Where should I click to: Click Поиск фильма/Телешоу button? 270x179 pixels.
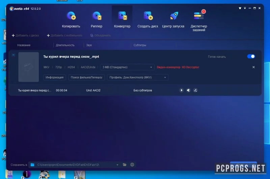[x=86, y=77]
